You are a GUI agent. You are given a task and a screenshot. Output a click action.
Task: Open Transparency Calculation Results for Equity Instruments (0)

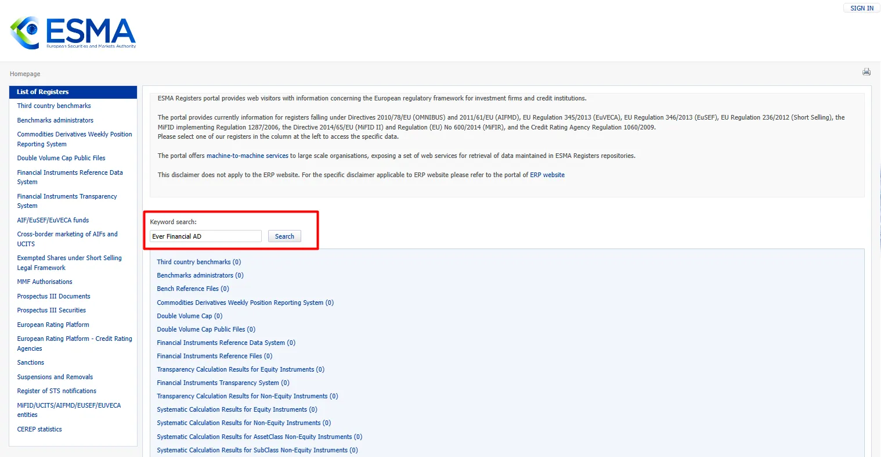pyautogui.click(x=241, y=369)
